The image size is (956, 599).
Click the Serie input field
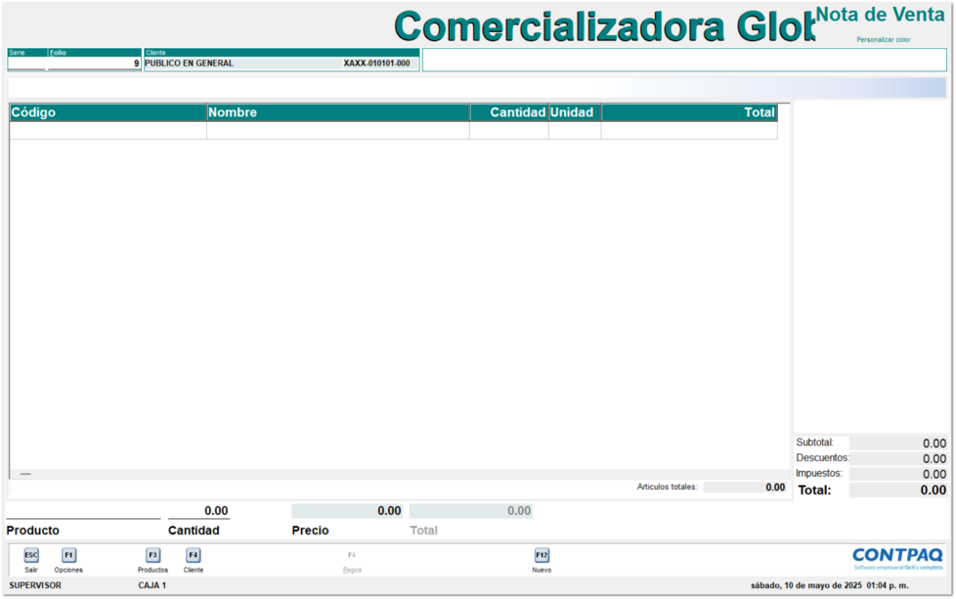pyautogui.click(x=26, y=64)
